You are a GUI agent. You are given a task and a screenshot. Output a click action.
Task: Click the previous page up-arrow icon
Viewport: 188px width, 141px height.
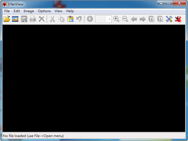tap(151, 19)
